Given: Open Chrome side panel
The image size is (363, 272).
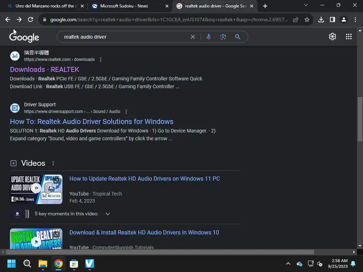Looking at the screenshot, I should coord(333,20).
